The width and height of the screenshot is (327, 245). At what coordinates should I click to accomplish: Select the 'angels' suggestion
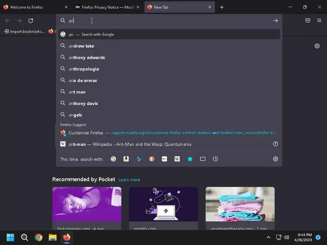coord(169,115)
